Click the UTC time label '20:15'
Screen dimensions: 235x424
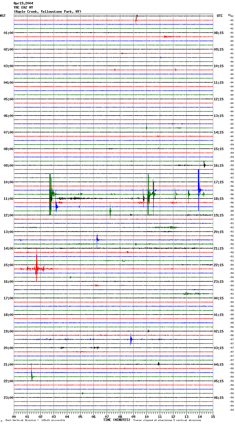click(x=219, y=232)
